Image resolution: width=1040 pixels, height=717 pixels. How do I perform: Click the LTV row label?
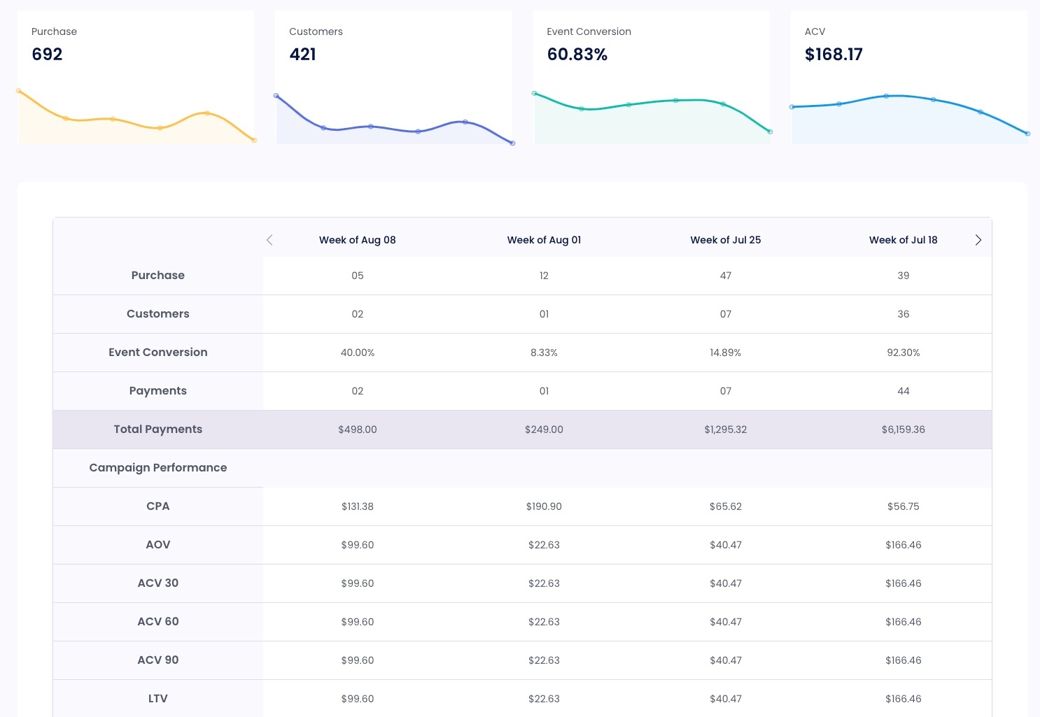coord(158,699)
